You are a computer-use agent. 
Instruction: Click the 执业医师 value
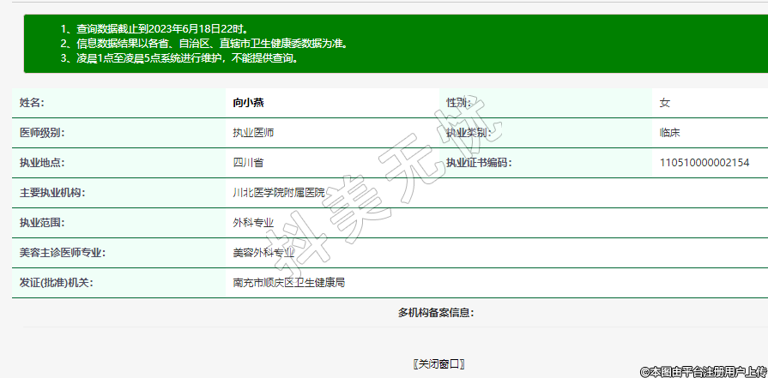(254, 133)
